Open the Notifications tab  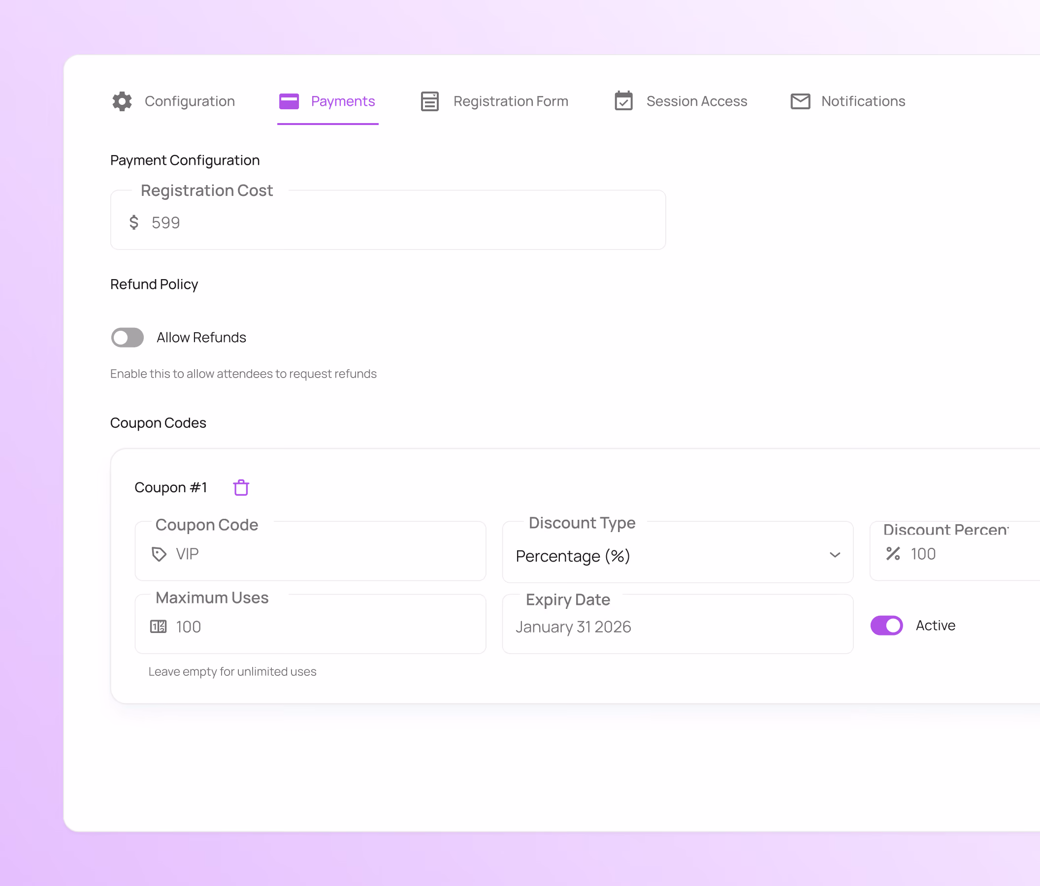click(848, 101)
